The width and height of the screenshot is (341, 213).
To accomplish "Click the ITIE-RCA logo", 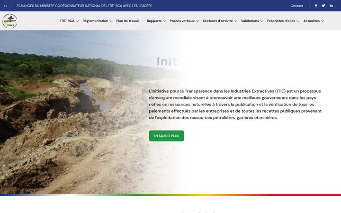I will [9, 21].
